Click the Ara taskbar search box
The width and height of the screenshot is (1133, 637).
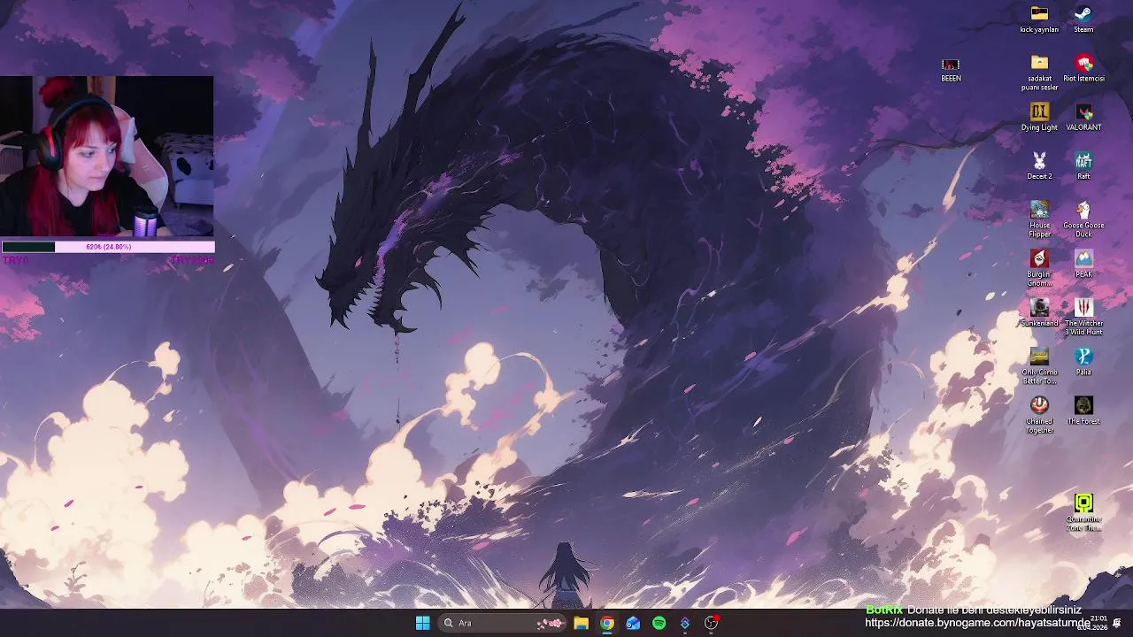(x=502, y=623)
